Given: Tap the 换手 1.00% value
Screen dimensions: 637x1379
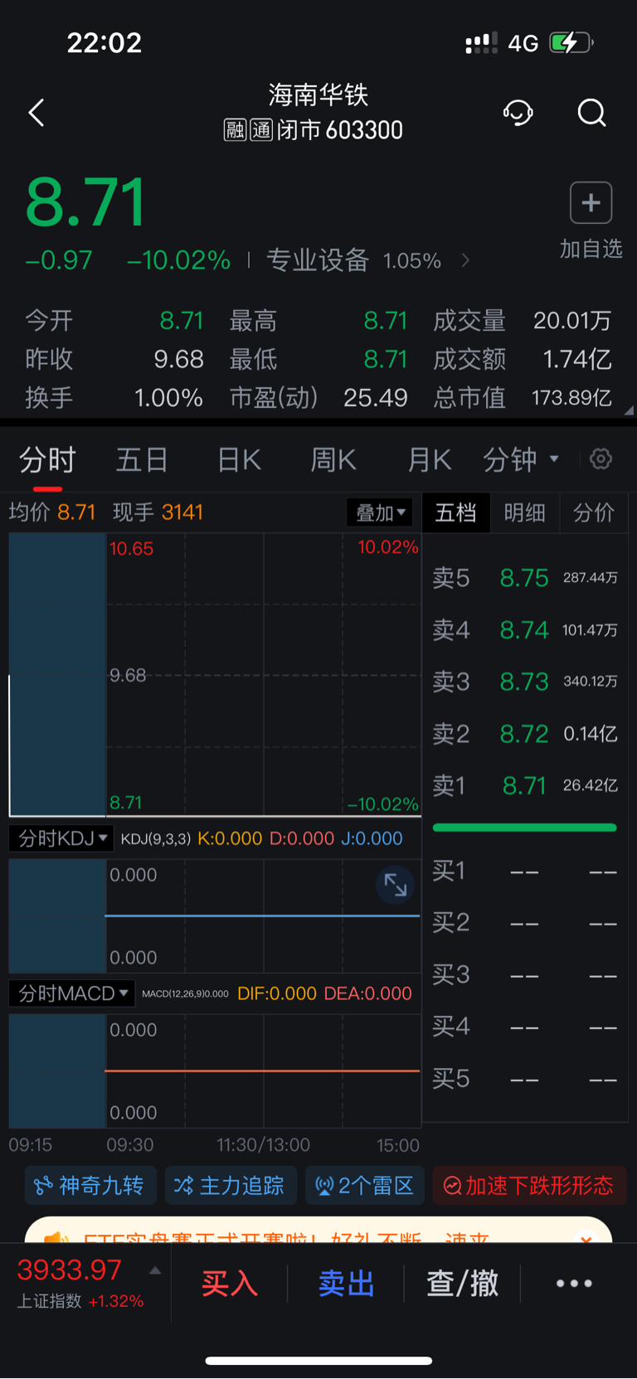Looking at the screenshot, I should coord(168,398).
